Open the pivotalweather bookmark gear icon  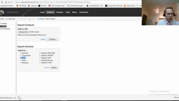pyautogui.click(x=87, y=6)
